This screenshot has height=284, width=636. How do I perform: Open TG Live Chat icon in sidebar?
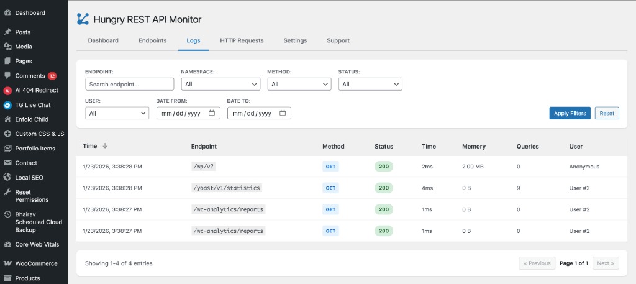(x=7, y=105)
